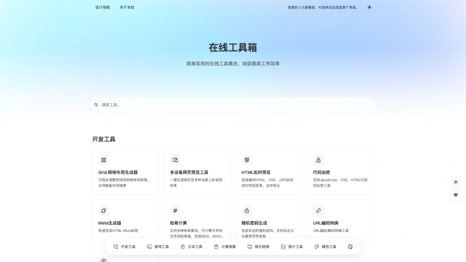Click the hash icon on 哈希计算 card
This screenshot has width=466, height=262.
point(175,211)
